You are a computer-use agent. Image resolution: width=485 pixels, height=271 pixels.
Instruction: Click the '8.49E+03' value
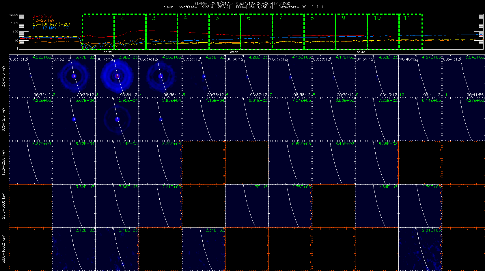point(345,144)
